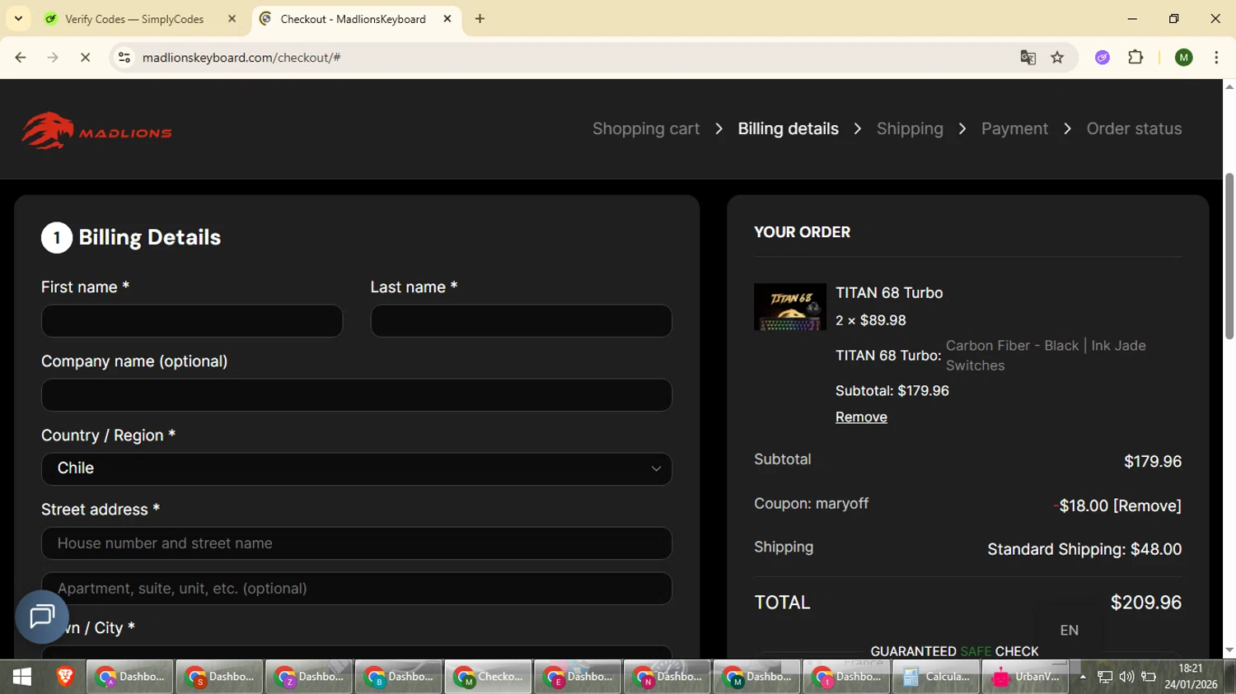
Task: Click the network icon in system tray
Action: click(x=1105, y=677)
